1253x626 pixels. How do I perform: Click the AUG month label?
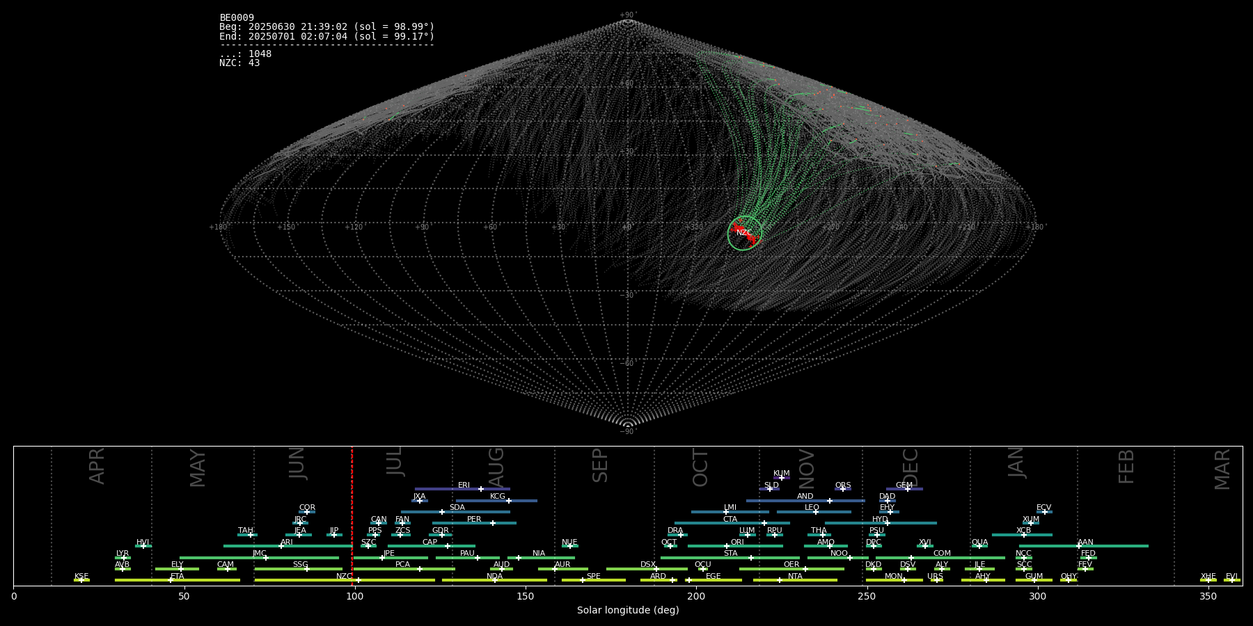(496, 467)
